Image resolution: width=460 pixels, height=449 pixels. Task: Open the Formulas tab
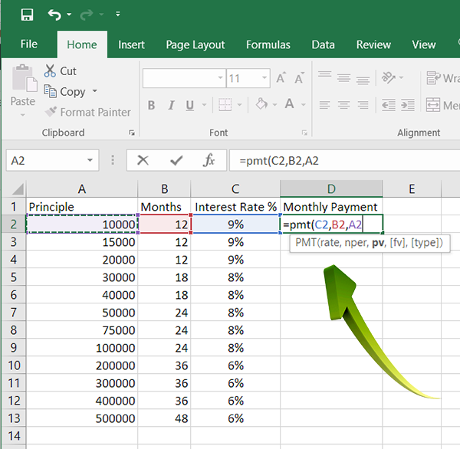tap(268, 44)
